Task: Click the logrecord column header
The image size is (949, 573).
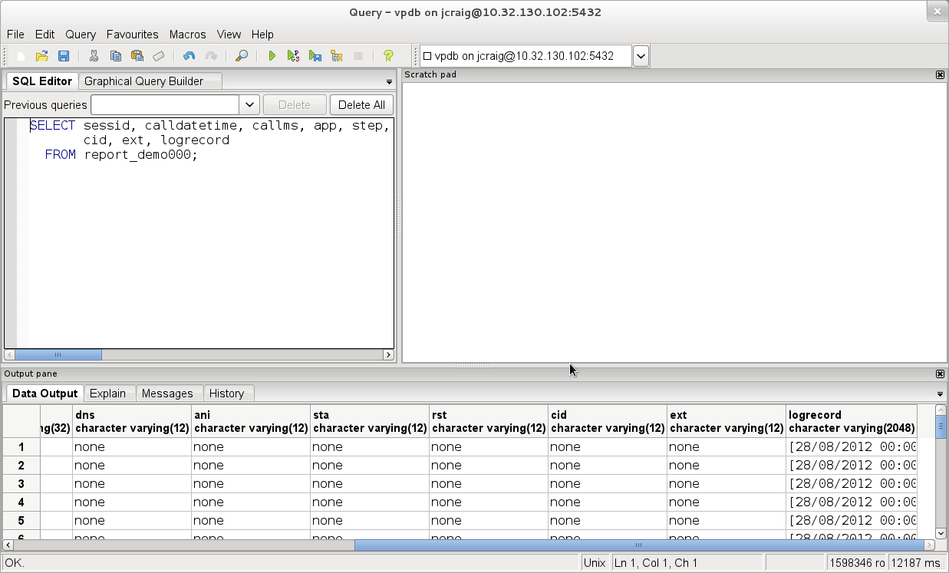Action: point(851,421)
